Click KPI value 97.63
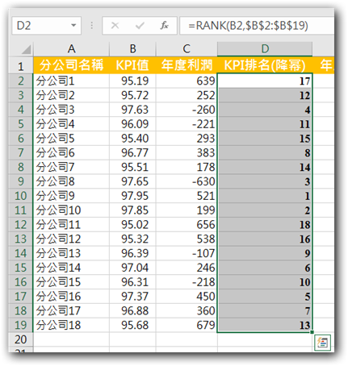 coord(132,110)
